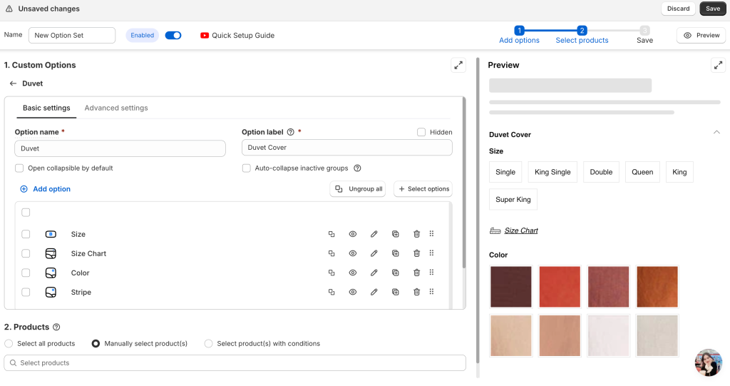Click the Products help question icon

(56, 327)
